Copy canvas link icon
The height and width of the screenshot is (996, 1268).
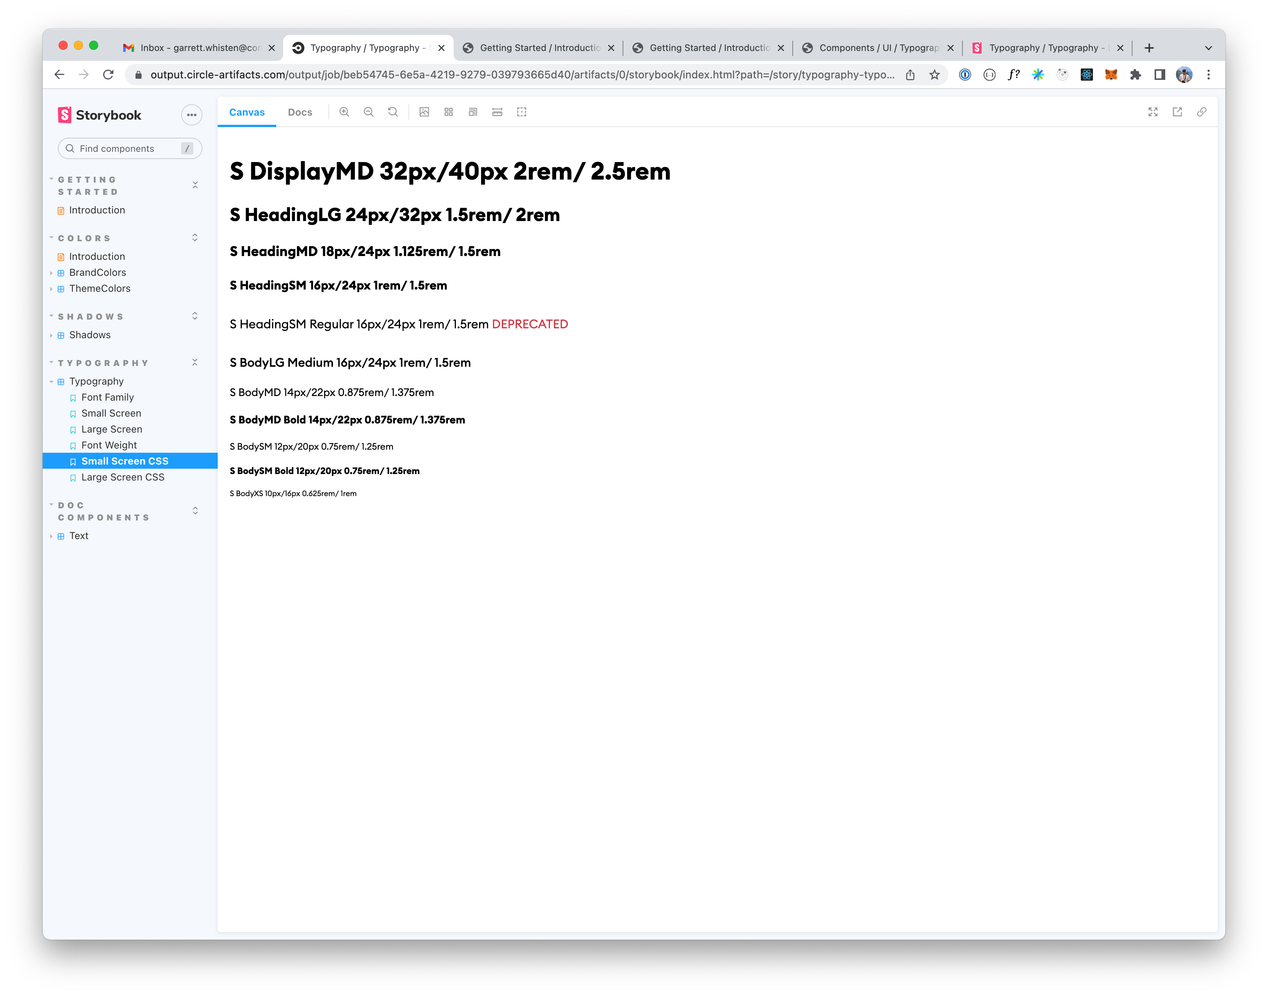1201,112
